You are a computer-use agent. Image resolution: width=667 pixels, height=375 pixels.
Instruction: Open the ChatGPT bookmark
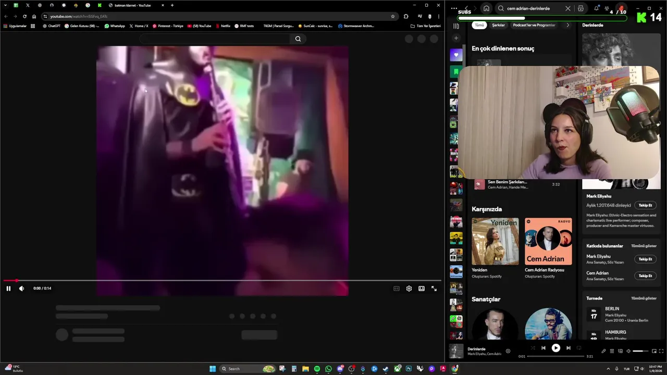click(51, 26)
